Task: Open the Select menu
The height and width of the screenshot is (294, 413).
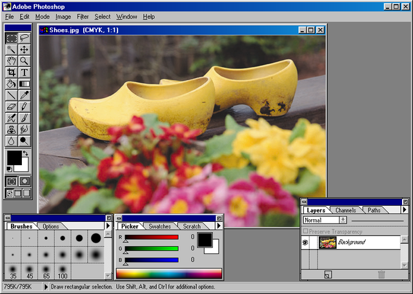Action: point(103,17)
